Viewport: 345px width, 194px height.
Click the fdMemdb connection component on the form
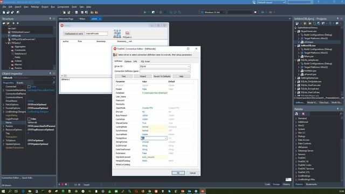(117, 33)
